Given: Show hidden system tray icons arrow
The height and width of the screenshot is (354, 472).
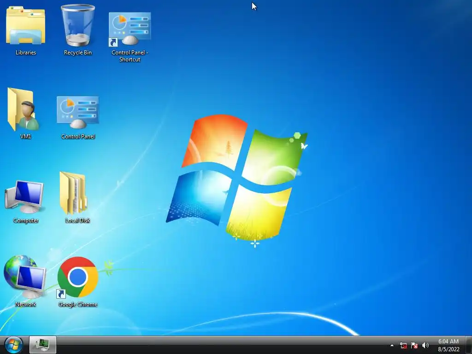Looking at the screenshot, I should pos(392,345).
